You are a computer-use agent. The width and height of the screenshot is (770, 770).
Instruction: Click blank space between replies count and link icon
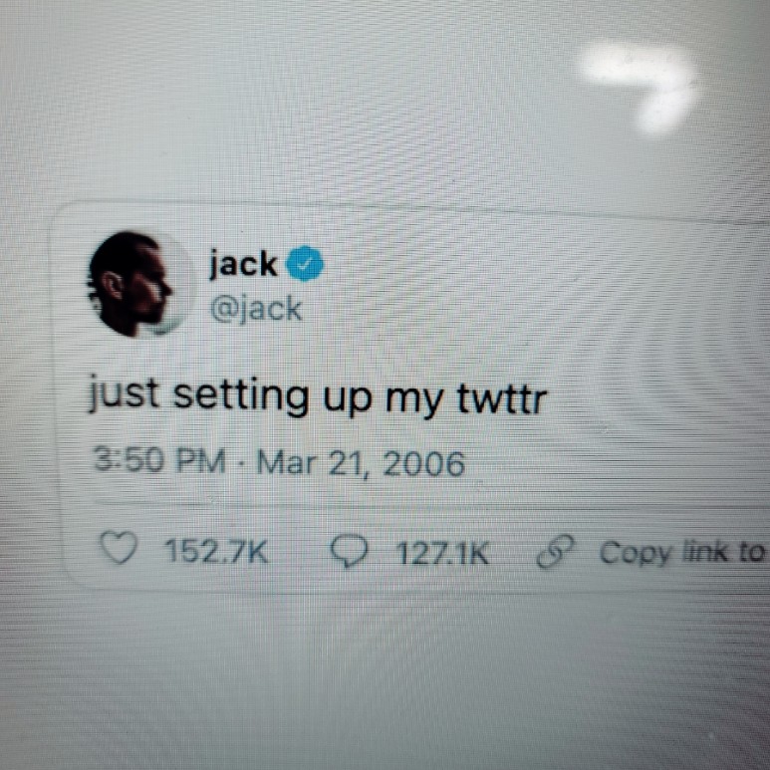tap(513, 553)
